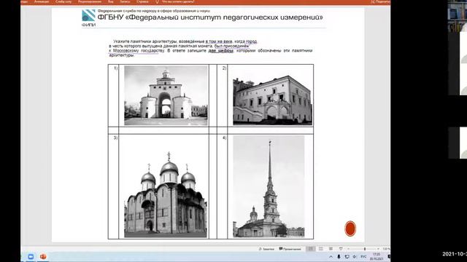This screenshot has width=467, height=262.
Task: Expand the hidden tray icons chevron
Action: (331, 257)
